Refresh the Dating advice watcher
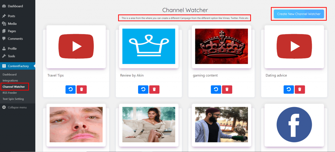The image size is (335, 152). [288, 89]
